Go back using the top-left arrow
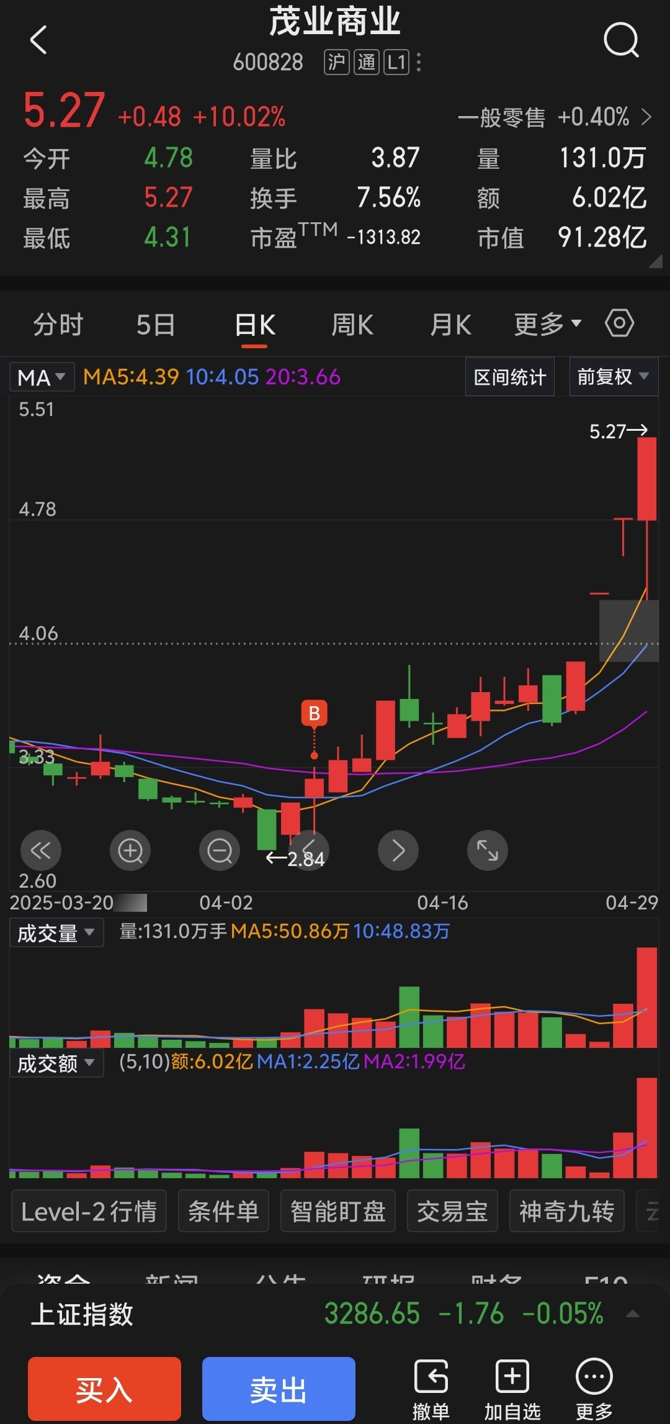The width and height of the screenshot is (670, 1424). (x=38, y=40)
